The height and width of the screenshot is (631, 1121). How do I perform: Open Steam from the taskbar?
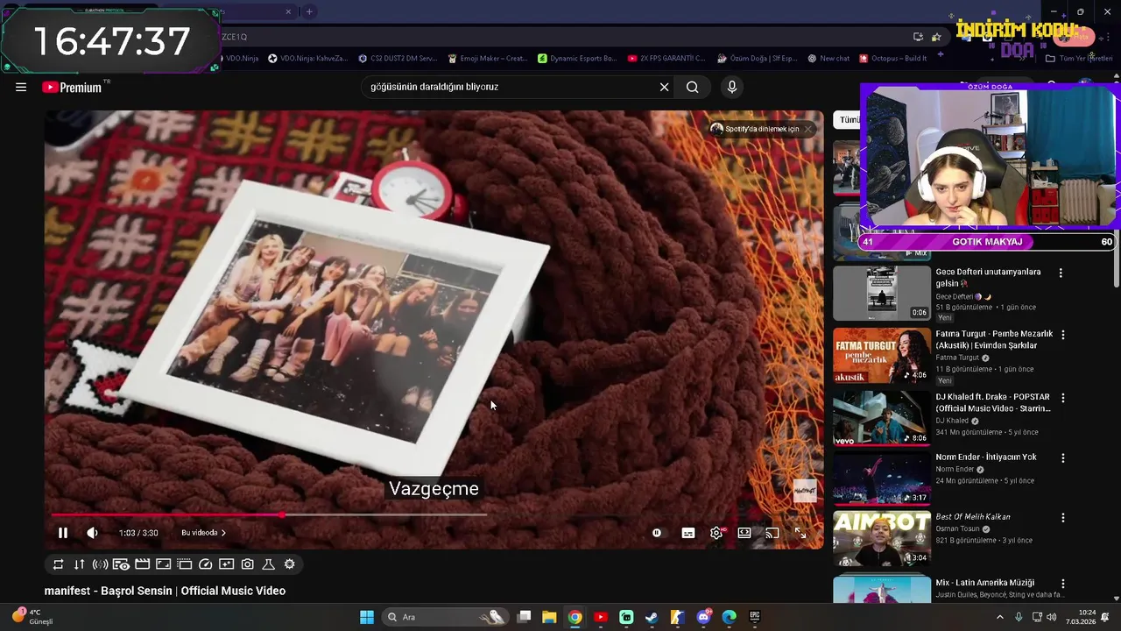[x=652, y=617]
